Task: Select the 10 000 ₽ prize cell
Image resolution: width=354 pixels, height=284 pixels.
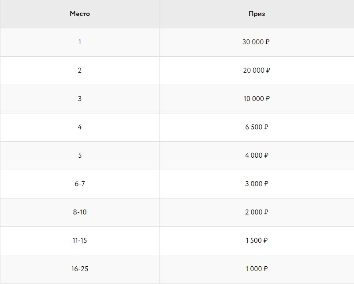Action: (257, 99)
